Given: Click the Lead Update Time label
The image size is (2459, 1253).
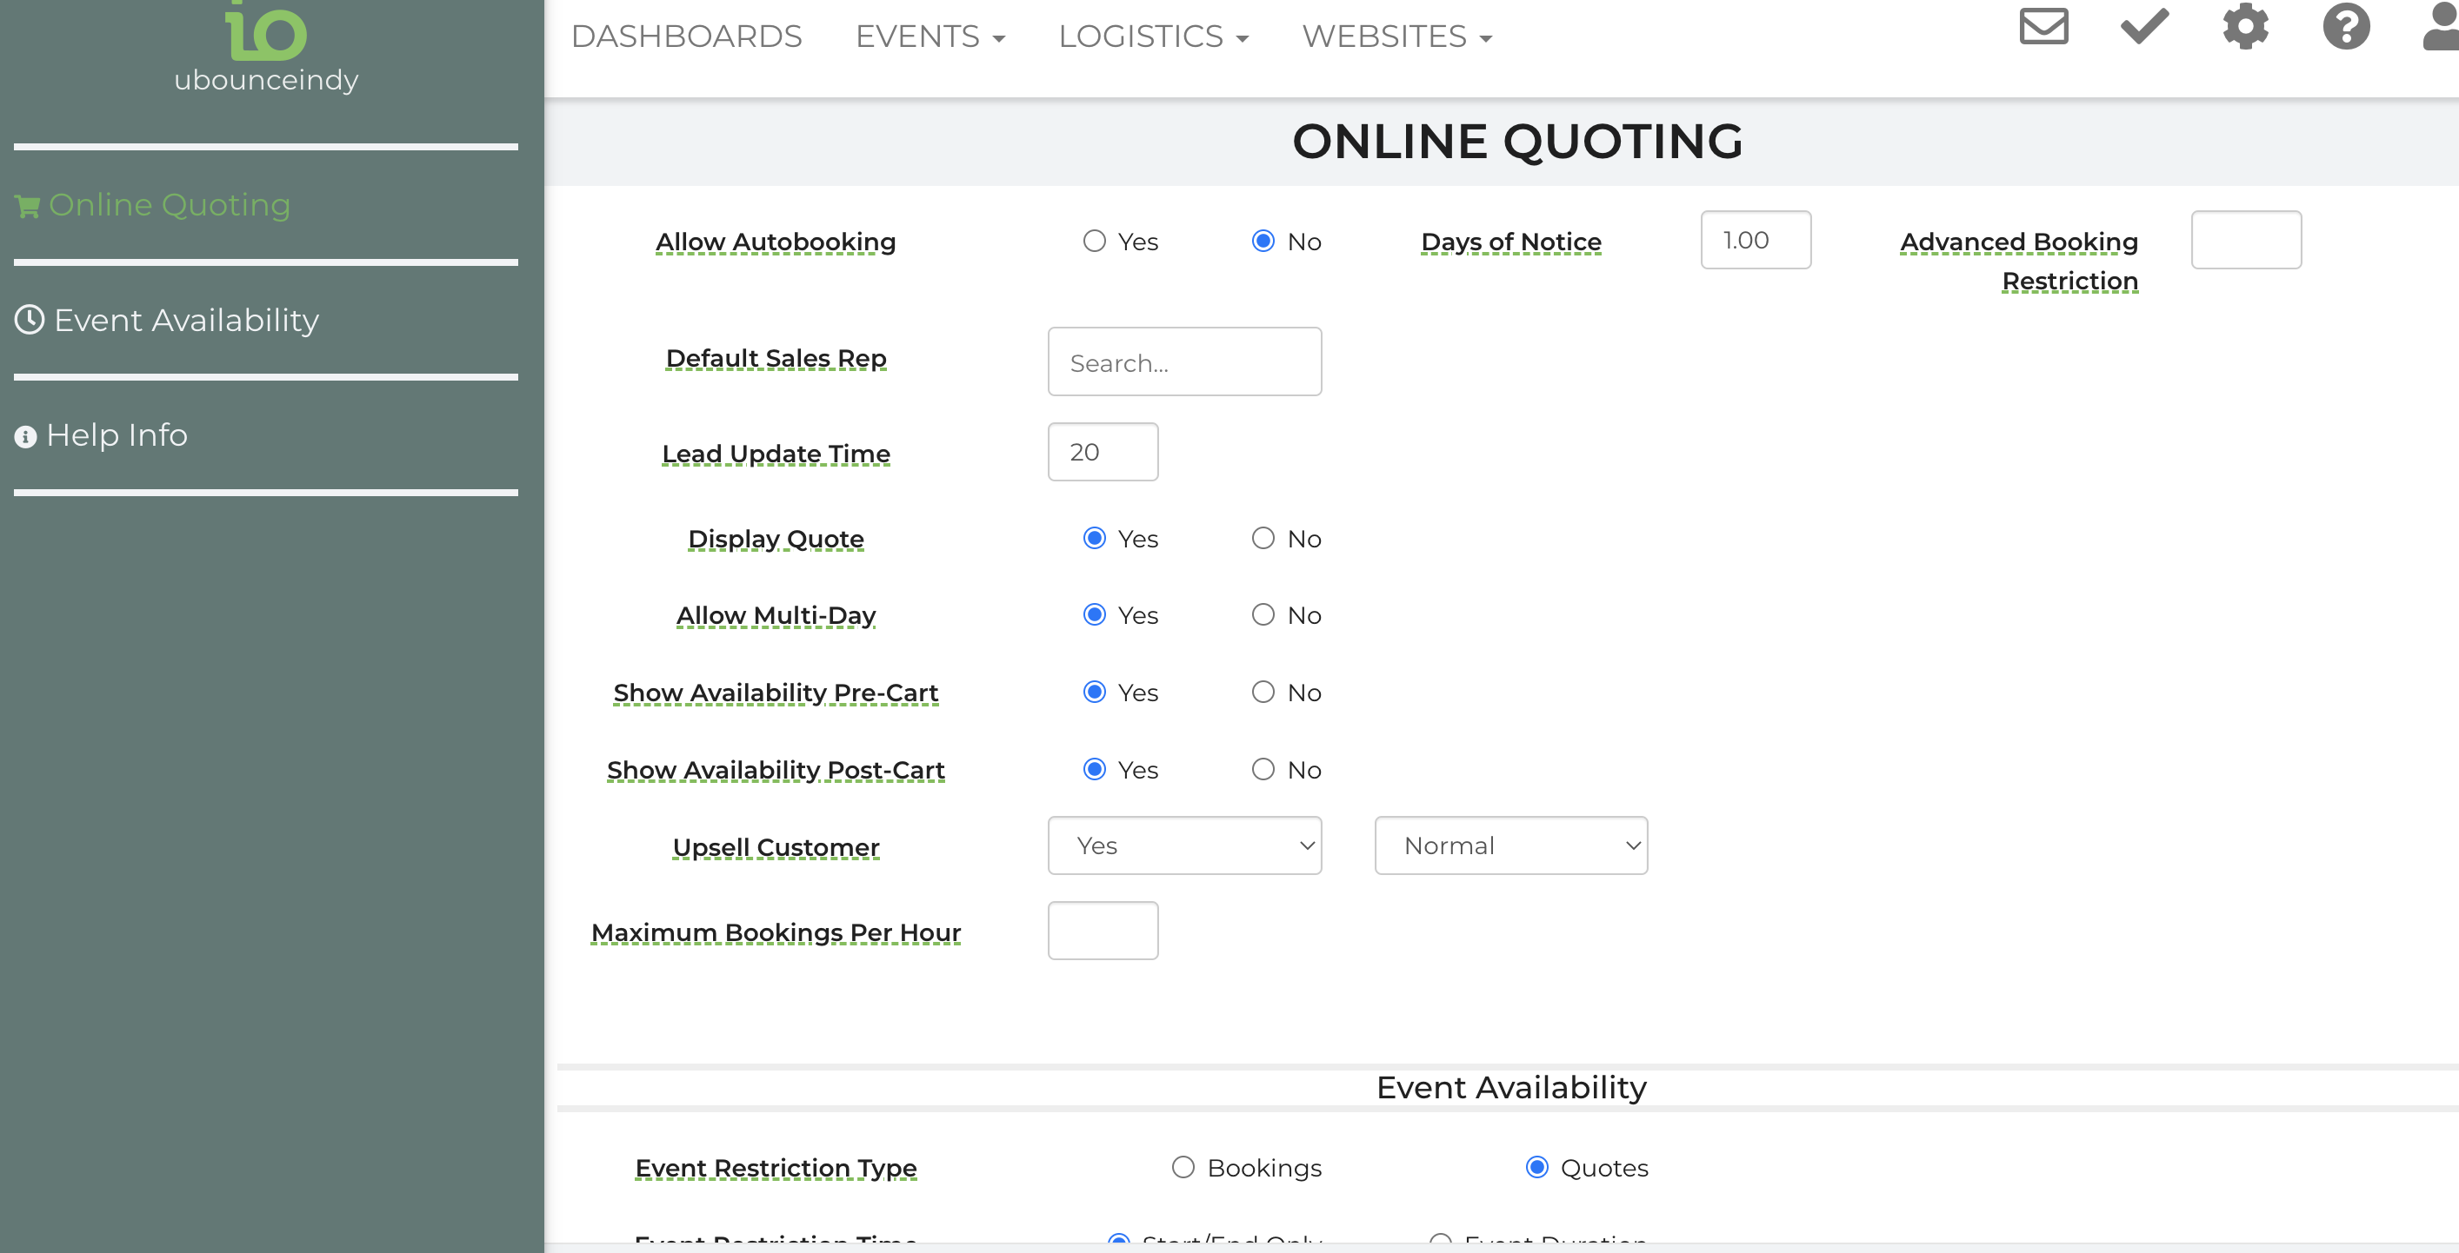Looking at the screenshot, I should [x=776, y=454].
